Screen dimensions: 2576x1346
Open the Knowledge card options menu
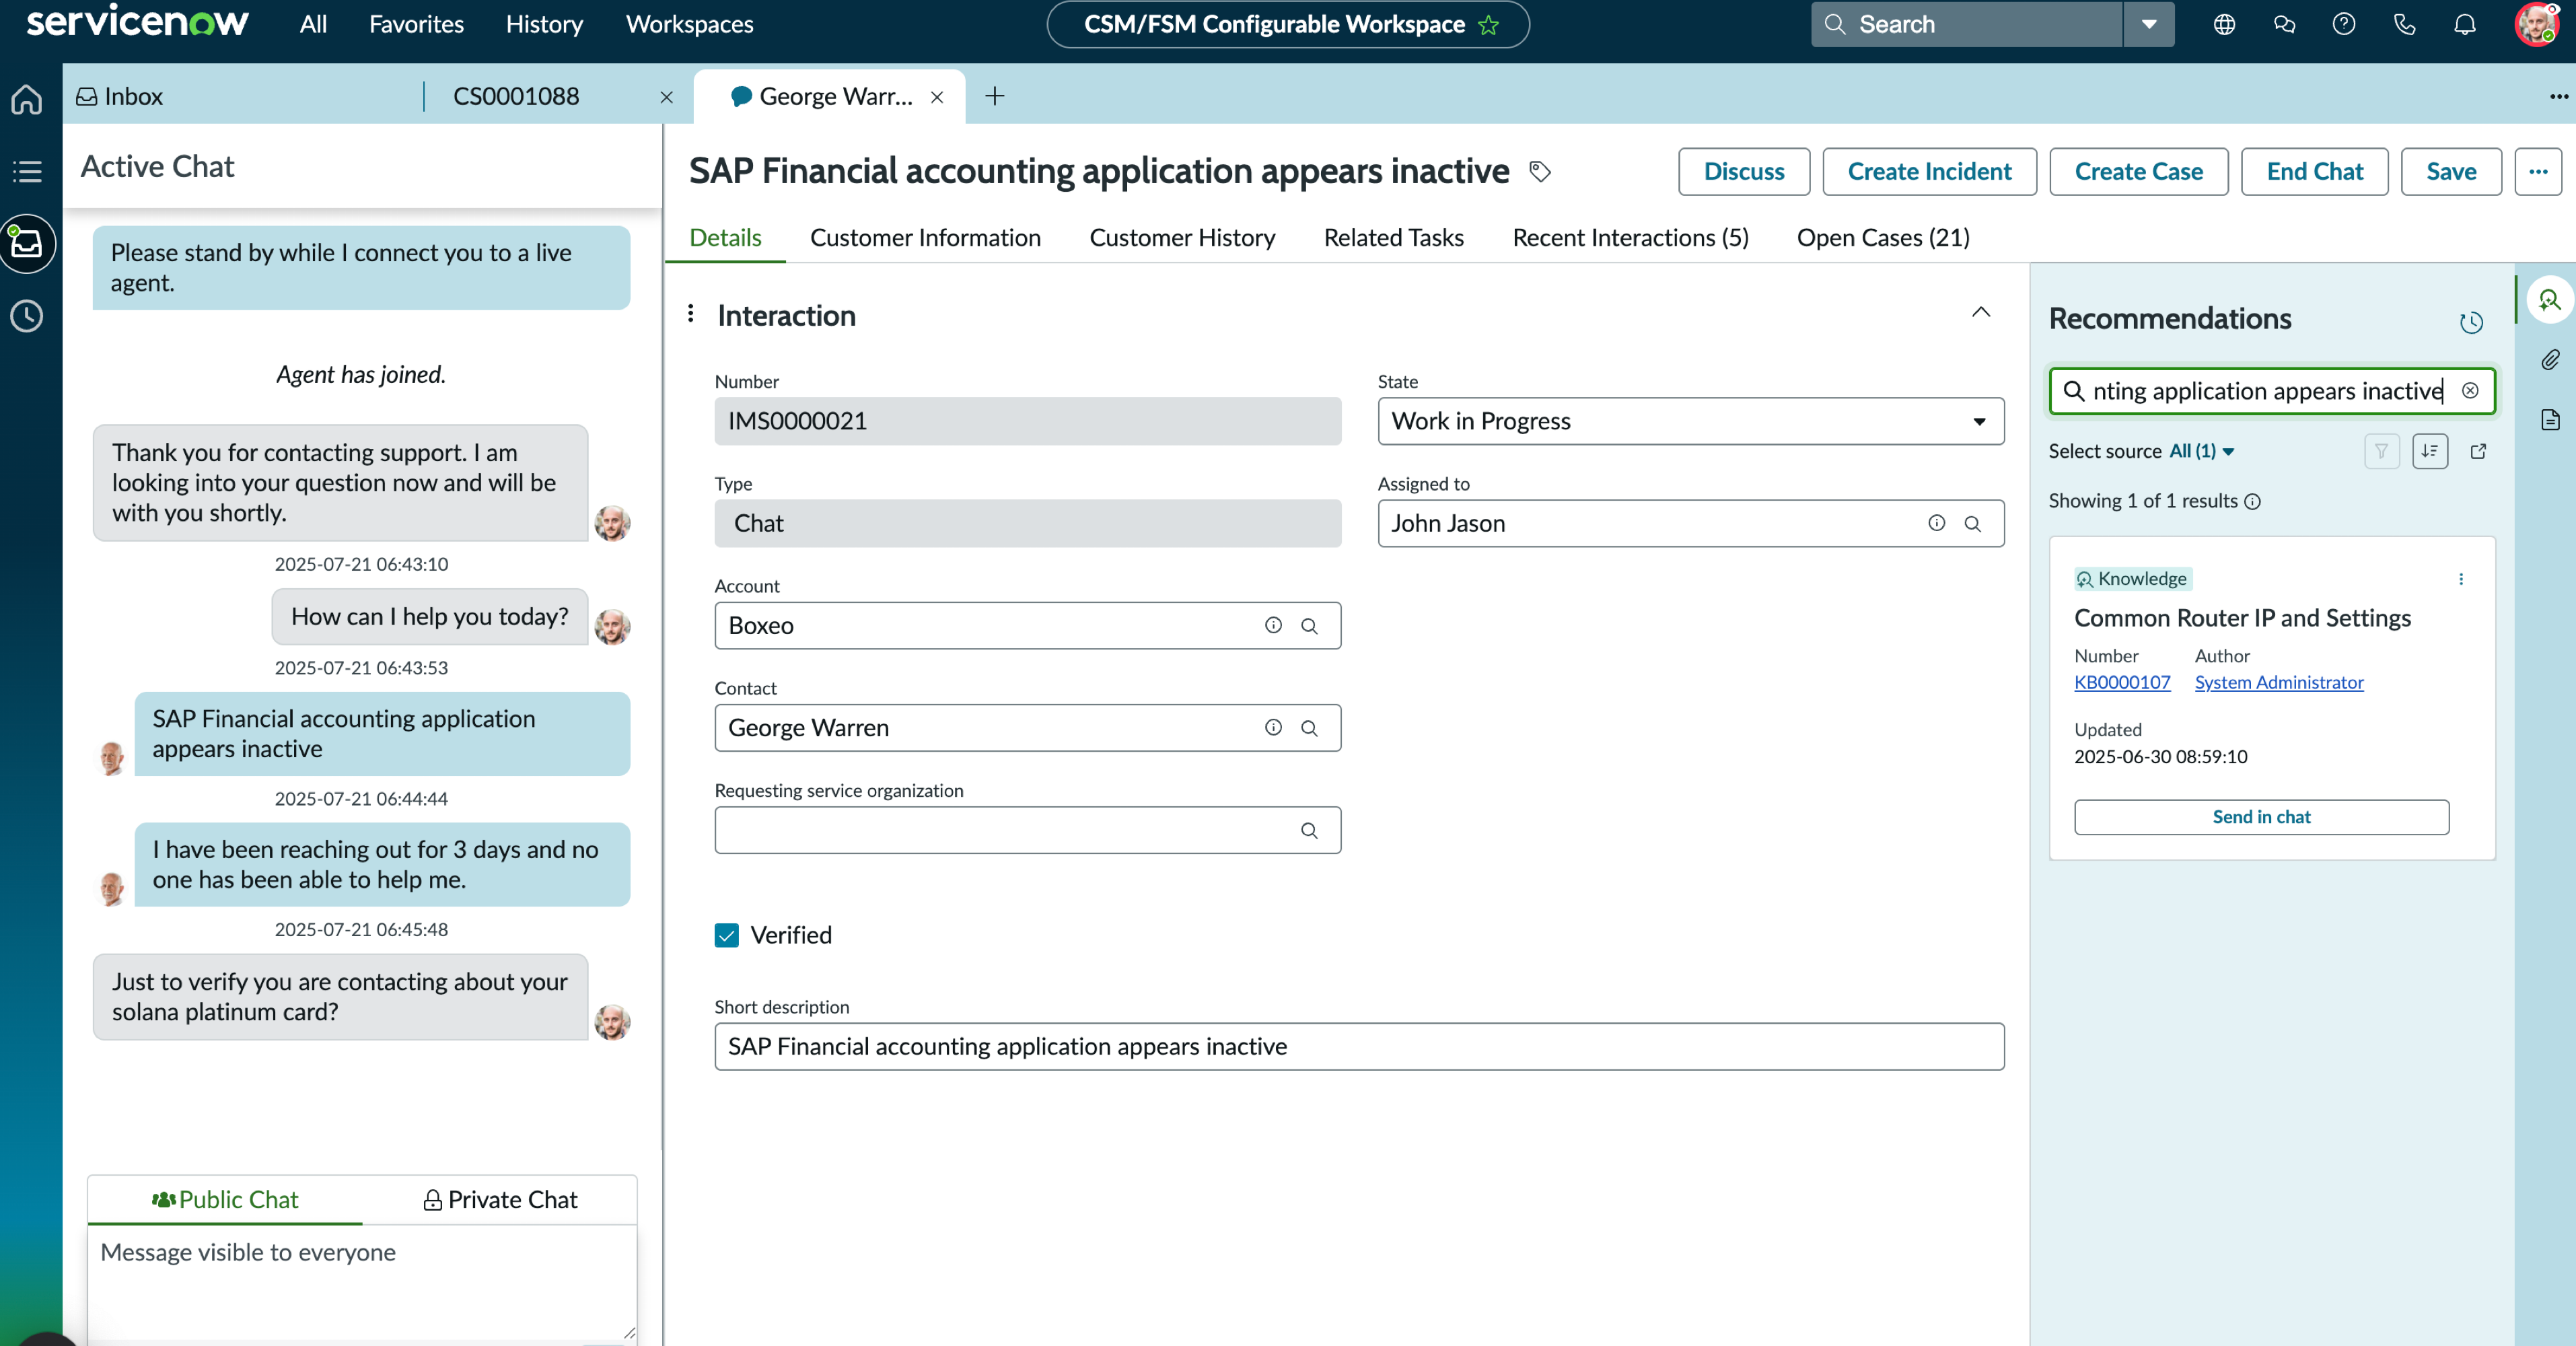pos(2461,579)
